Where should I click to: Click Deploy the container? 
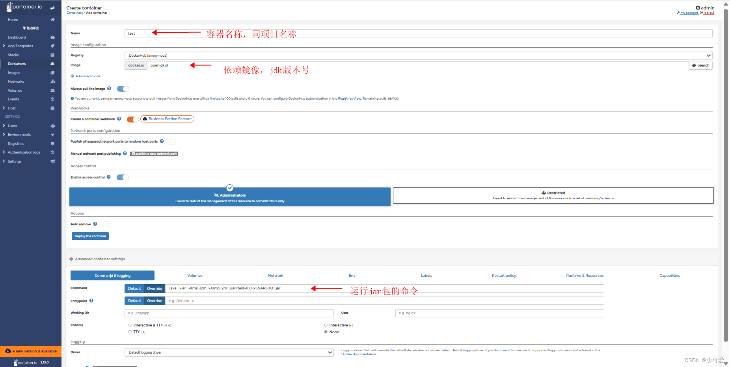point(90,236)
